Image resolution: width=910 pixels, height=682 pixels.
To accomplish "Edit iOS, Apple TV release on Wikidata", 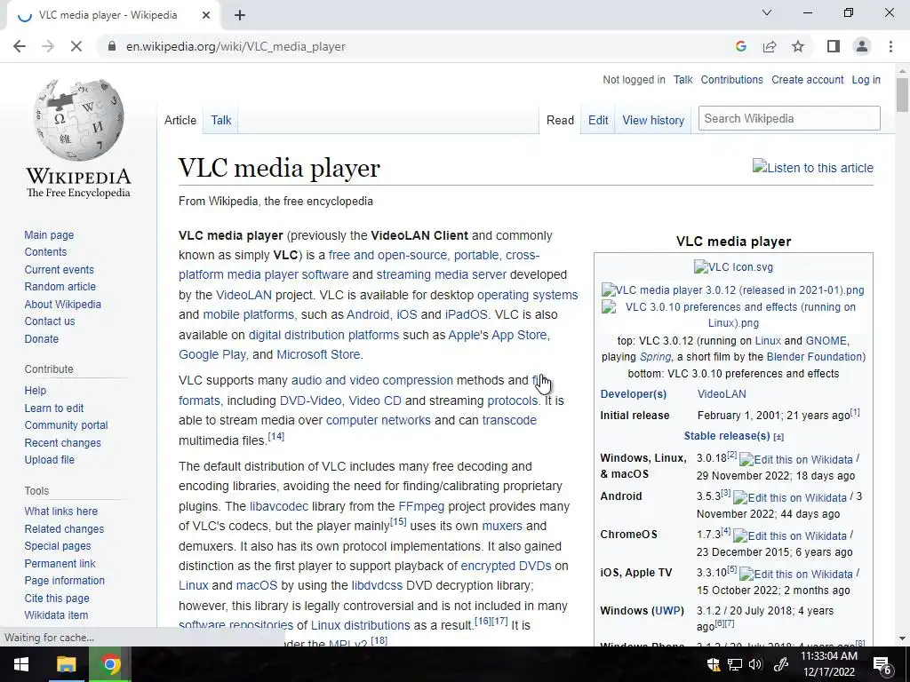I will coord(795,575).
